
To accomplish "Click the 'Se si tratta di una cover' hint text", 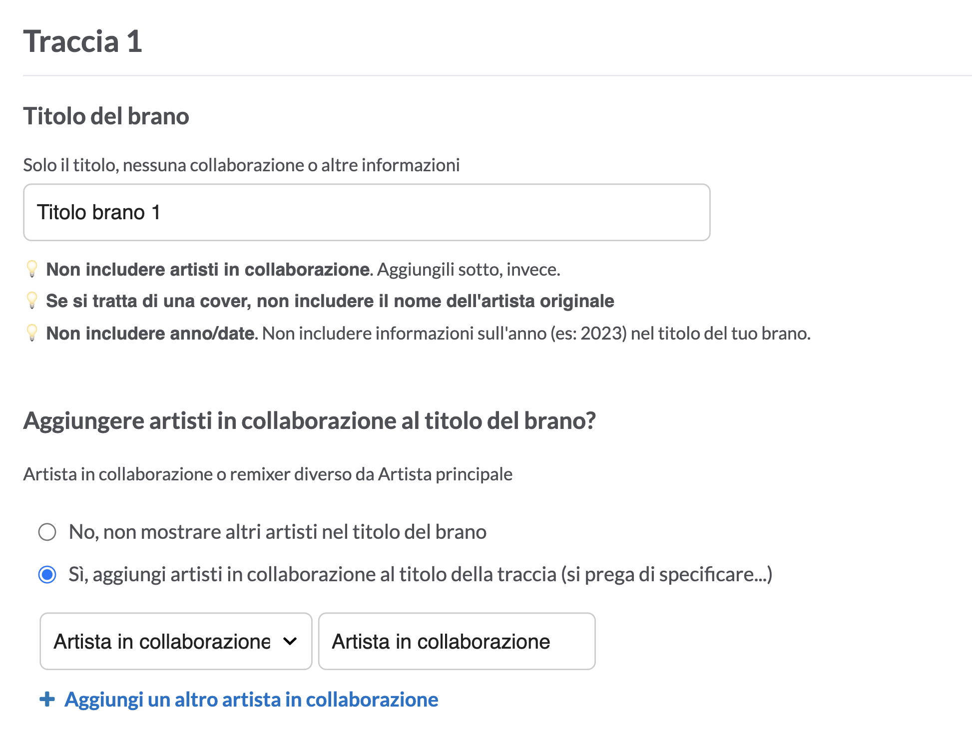I will point(330,301).
